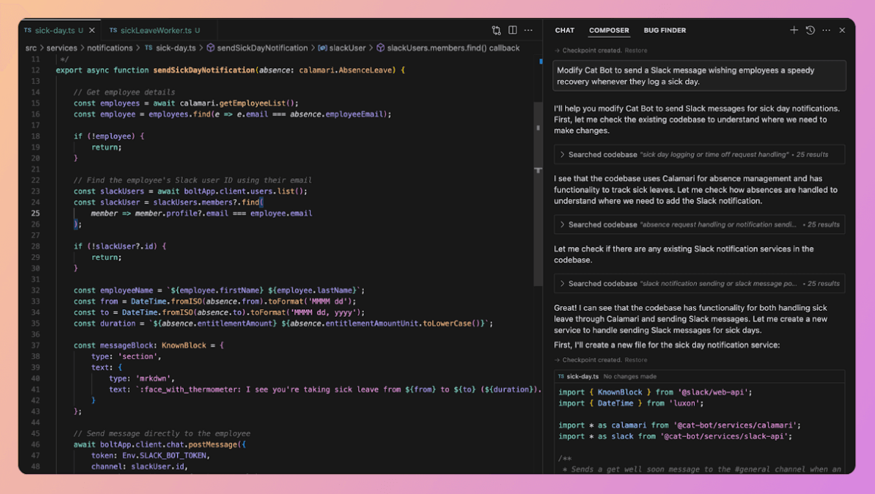Open editor more actions ellipsis menu

click(x=529, y=30)
